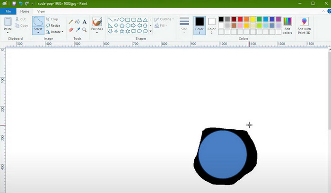Choose the Up arrow shape
Screen dimensions: 331x193
pyautogui.click(x=145, y=25)
